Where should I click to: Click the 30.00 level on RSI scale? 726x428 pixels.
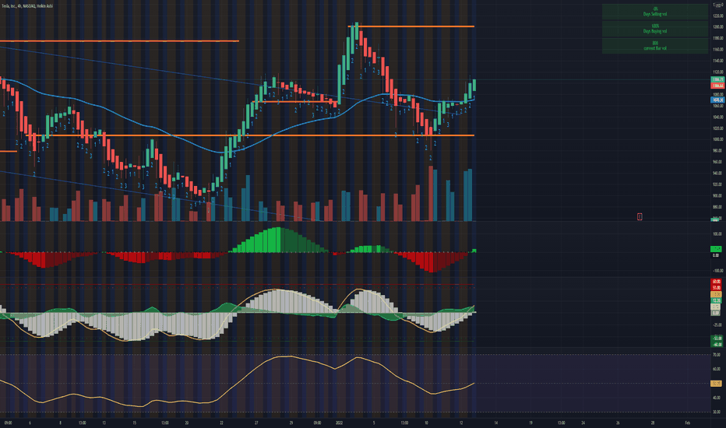(x=717, y=412)
